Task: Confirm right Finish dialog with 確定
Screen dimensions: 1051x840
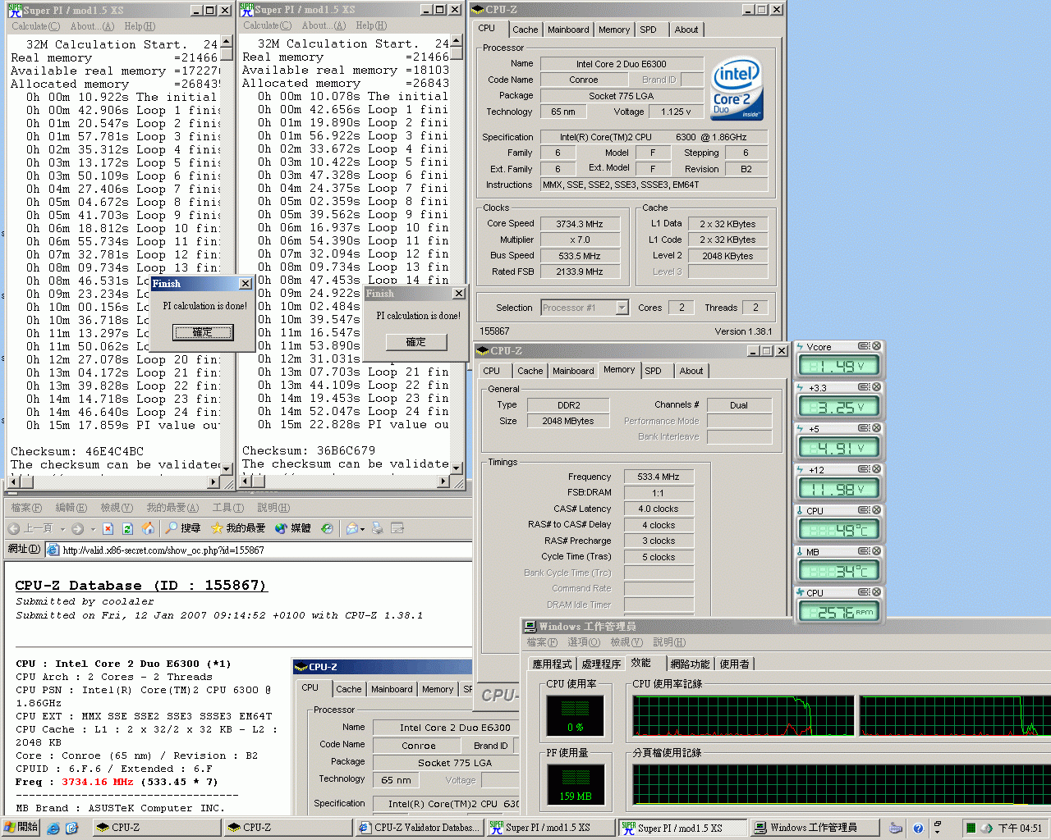Action: pos(416,342)
